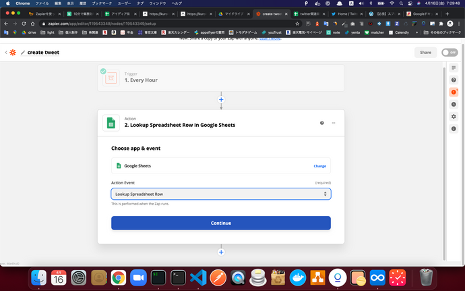This screenshot has width=465, height=291.
Task: Toggle the zap ON/OFF switch
Action: pos(449,52)
